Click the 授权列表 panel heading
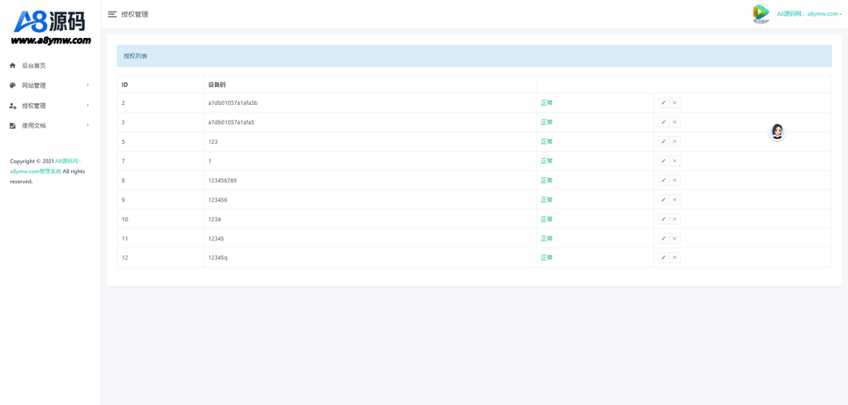The height and width of the screenshot is (405, 848). point(135,56)
